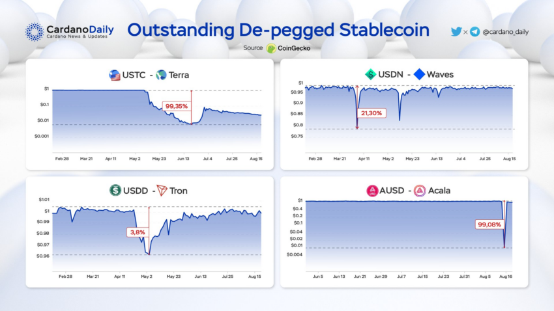Image resolution: width=554 pixels, height=311 pixels.
Task: Click the @cardano_daily handle text
Action: [506, 32]
